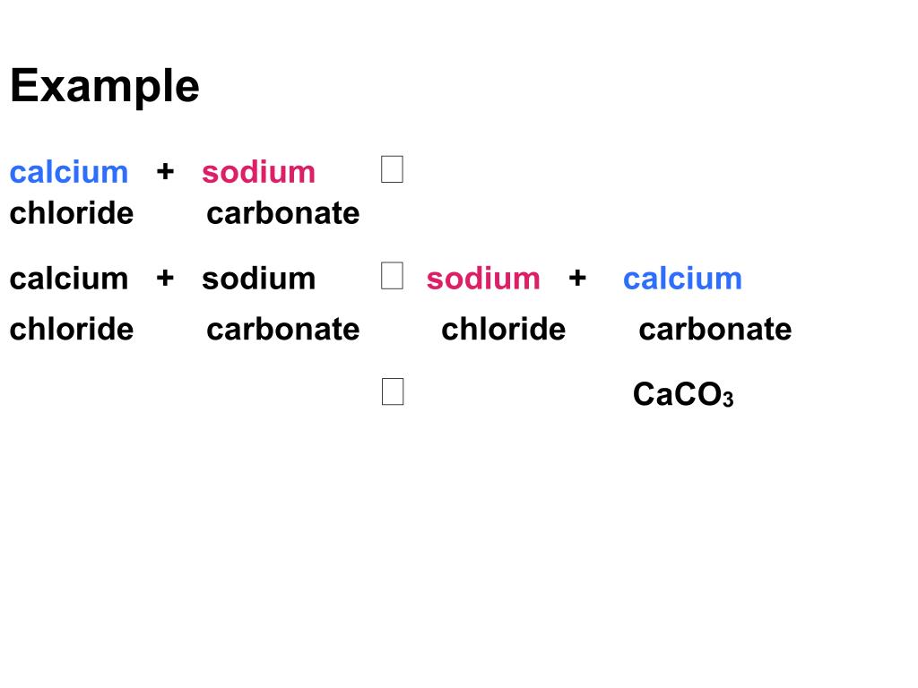
Task: Click "carbonate" beneath the first pink sodium
Action: pyautogui.click(x=282, y=213)
